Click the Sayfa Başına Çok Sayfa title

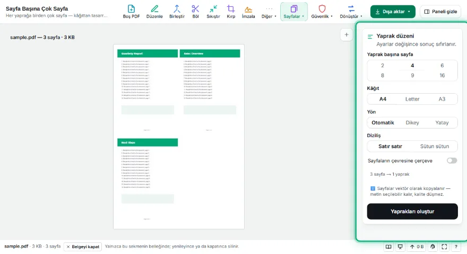coord(37,8)
